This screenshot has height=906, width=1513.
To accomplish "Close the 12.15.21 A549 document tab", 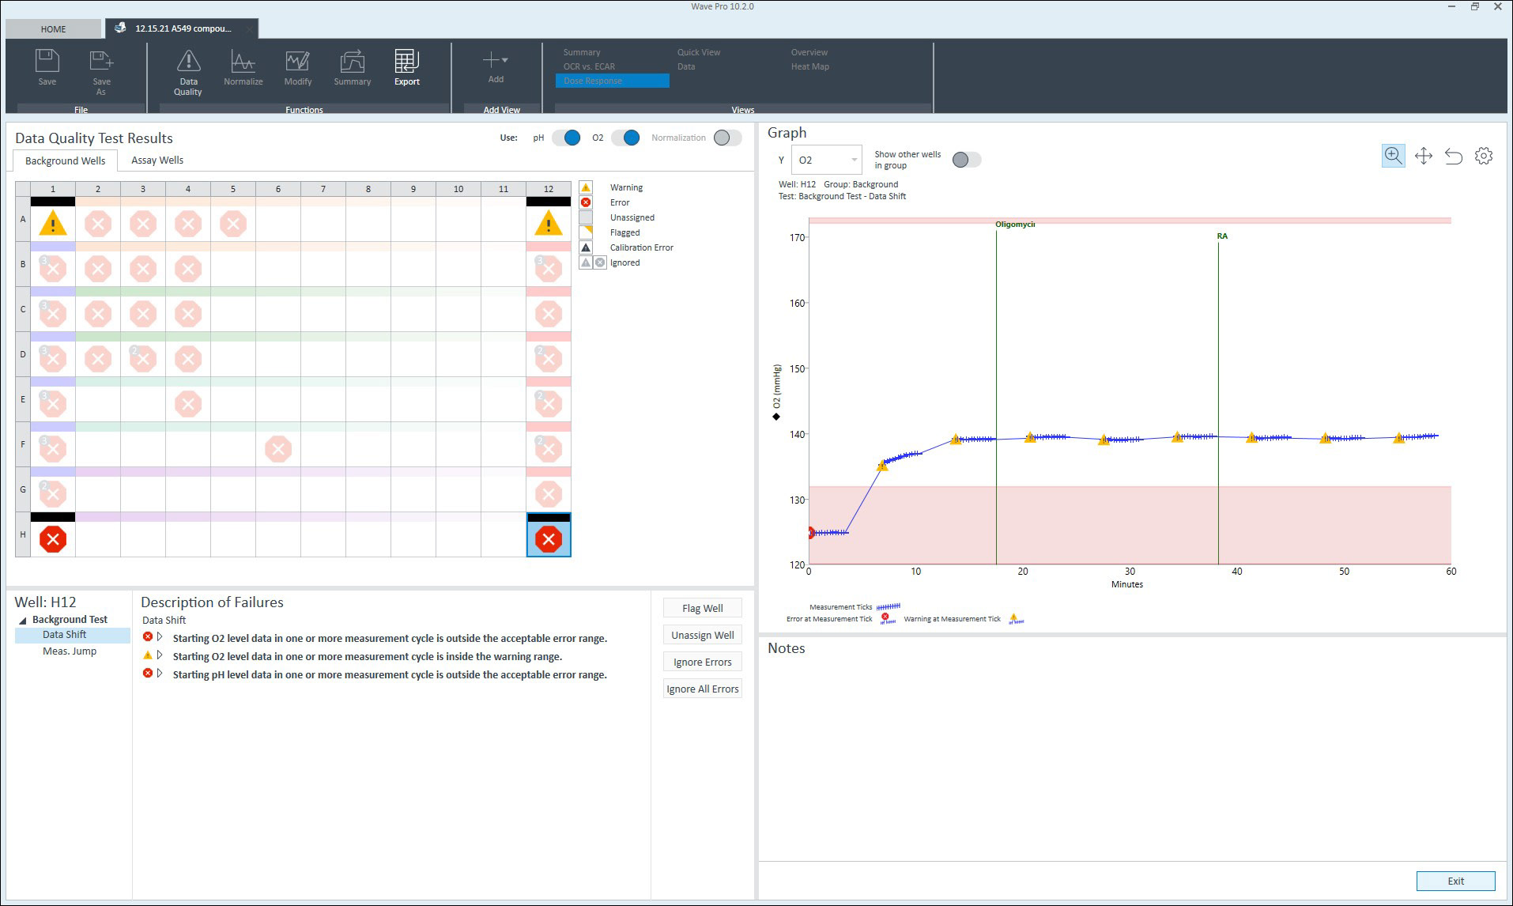I will [x=249, y=29].
